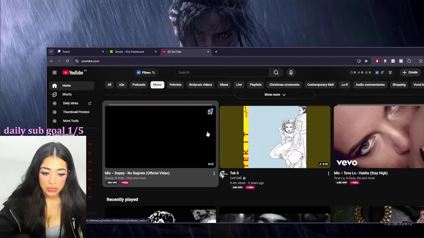424x238 pixels.
Task: Expand Show more chips
Action: point(275,95)
